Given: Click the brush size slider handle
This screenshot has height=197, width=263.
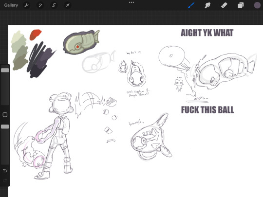Looking at the screenshot, I should [5, 70].
